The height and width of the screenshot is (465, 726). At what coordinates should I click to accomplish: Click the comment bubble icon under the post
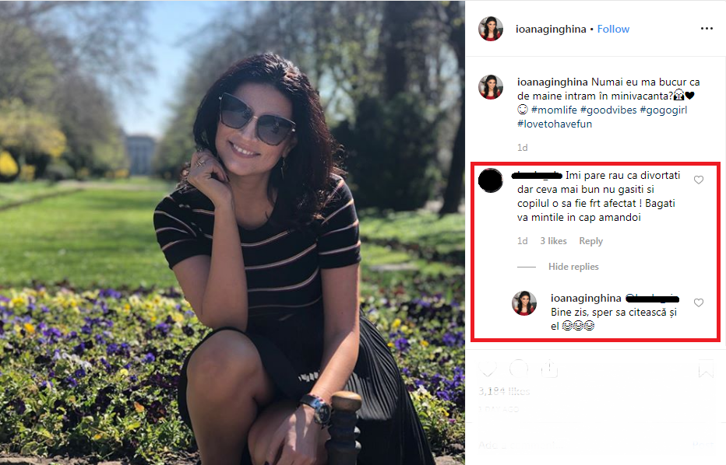(x=518, y=369)
